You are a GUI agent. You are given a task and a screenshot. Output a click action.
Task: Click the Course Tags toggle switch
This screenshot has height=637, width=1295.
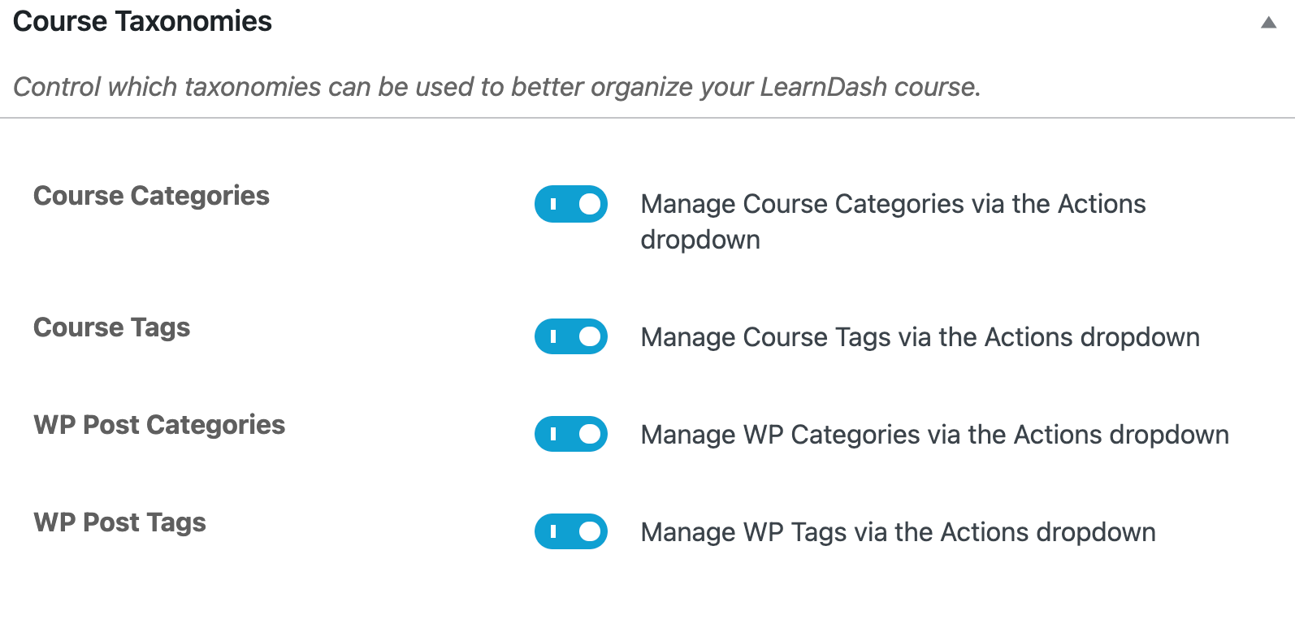coord(571,336)
